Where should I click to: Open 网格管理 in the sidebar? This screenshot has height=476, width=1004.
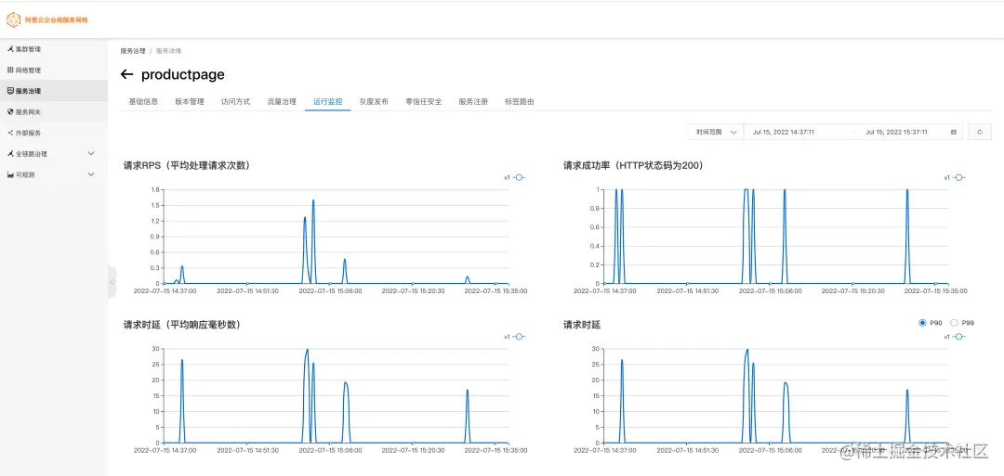pos(54,71)
